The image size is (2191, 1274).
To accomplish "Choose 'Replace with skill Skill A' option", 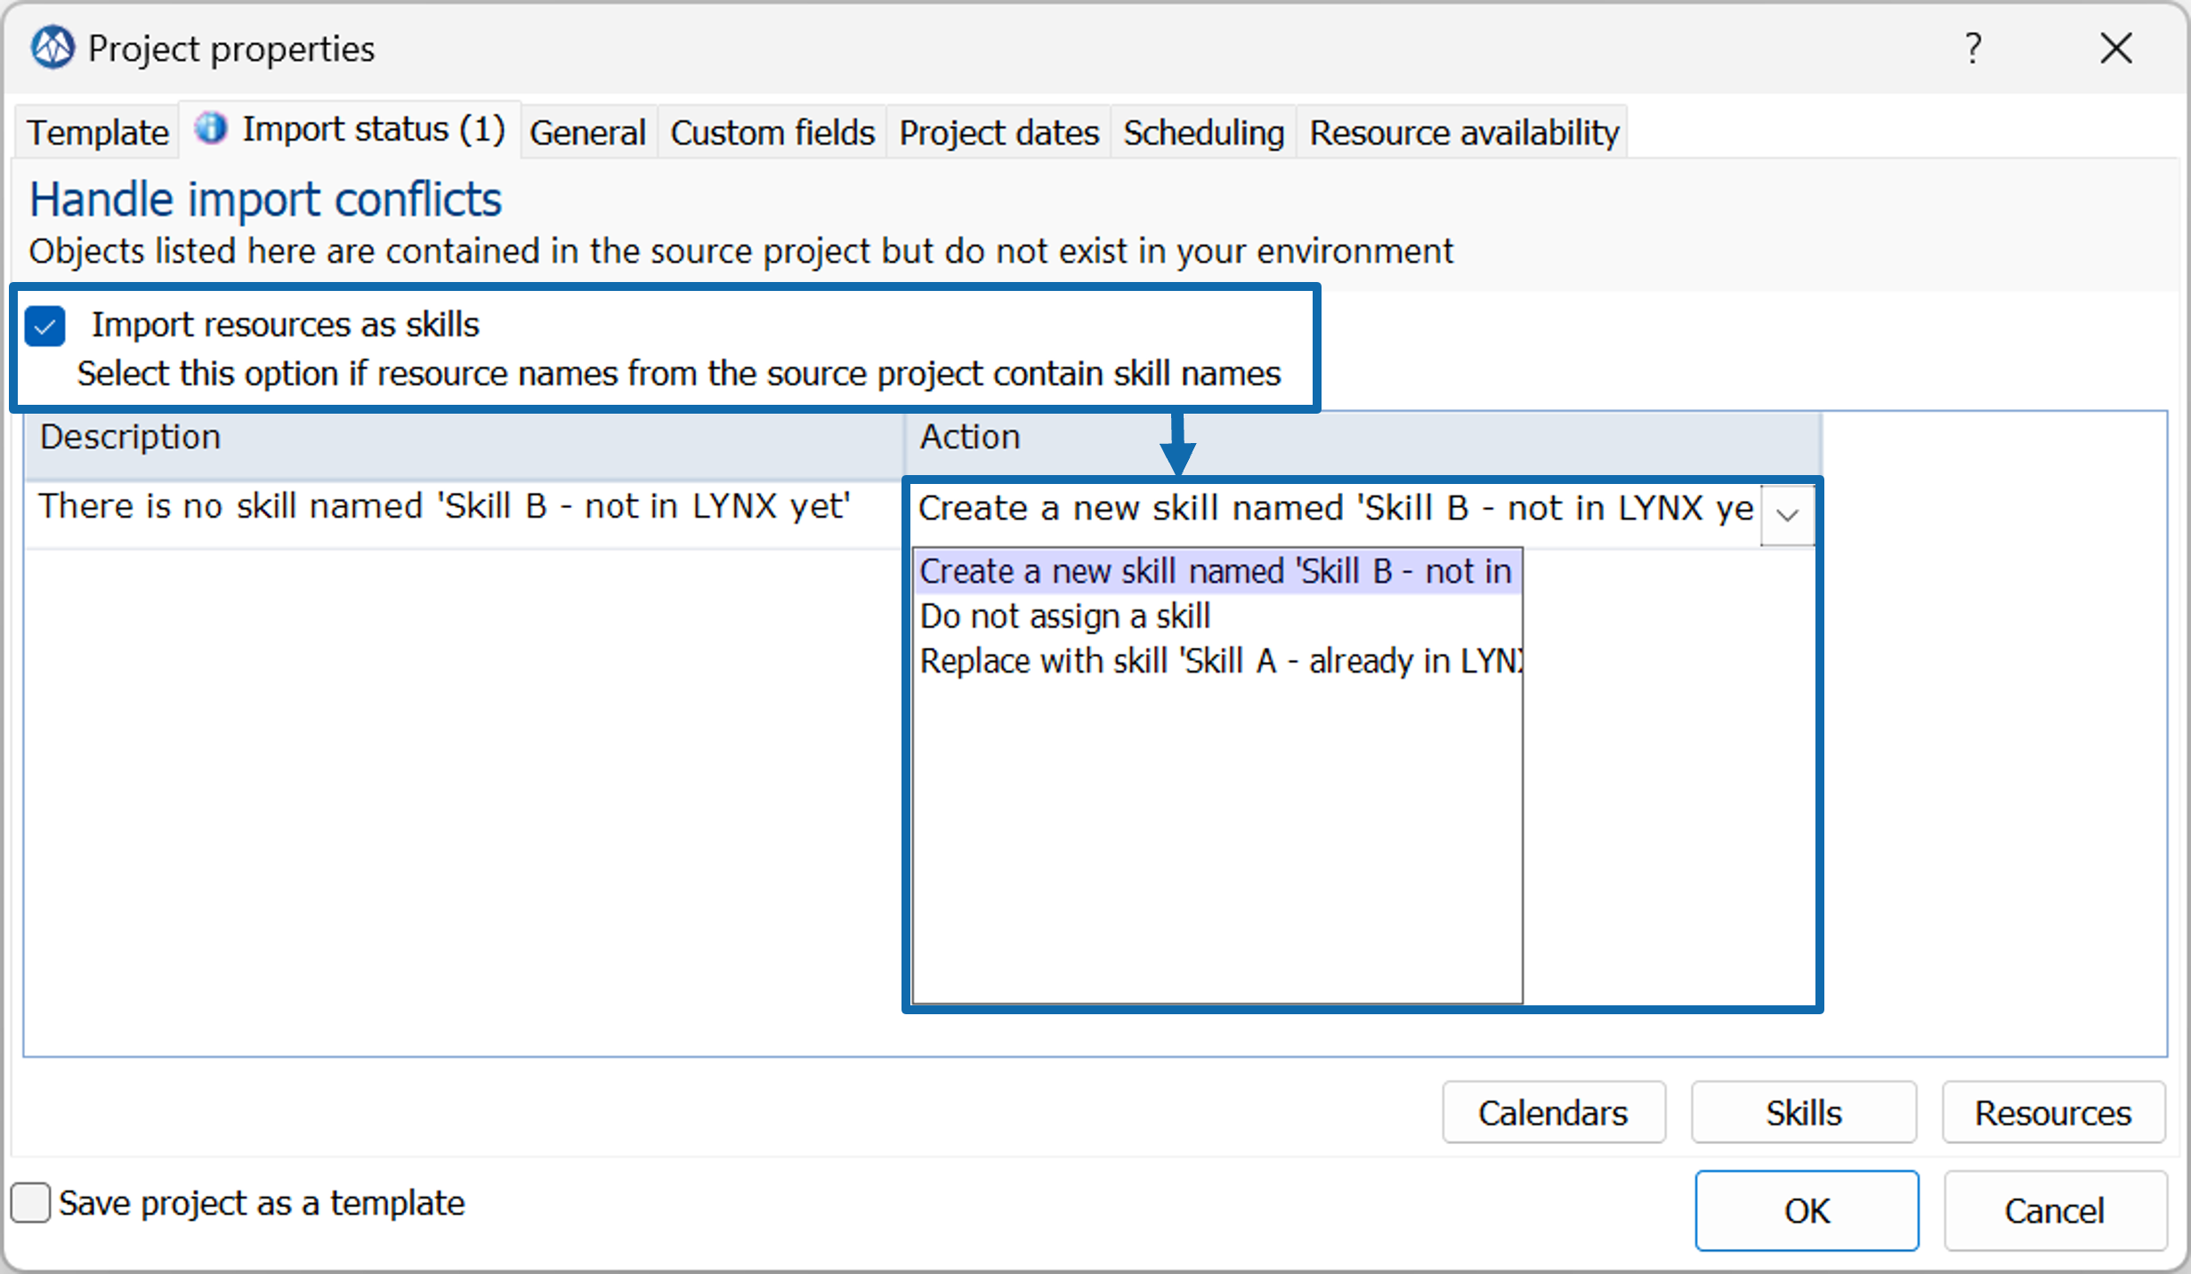I will tap(1217, 662).
